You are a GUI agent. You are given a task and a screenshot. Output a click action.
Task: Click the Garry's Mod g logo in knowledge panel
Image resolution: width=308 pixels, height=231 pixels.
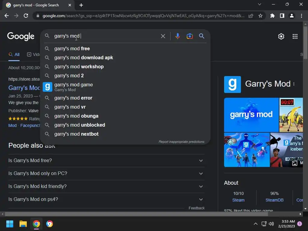tap(233, 85)
